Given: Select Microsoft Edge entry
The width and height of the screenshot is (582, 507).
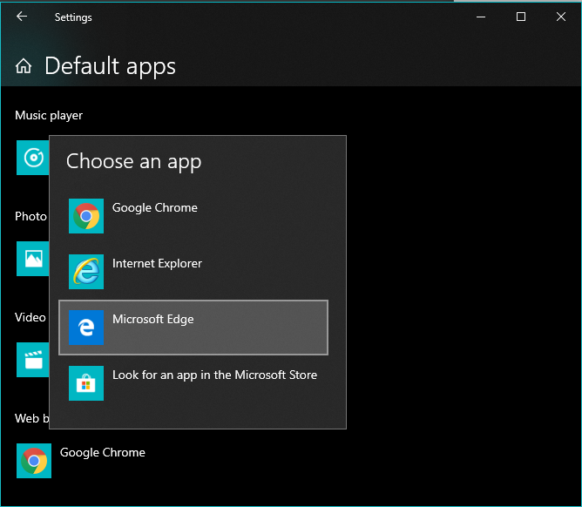Looking at the screenshot, I should [193, 328].
